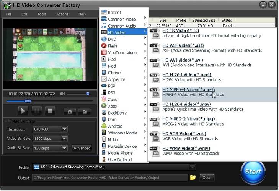
Task: Open the Actions menu
Action: coord(62,14)
